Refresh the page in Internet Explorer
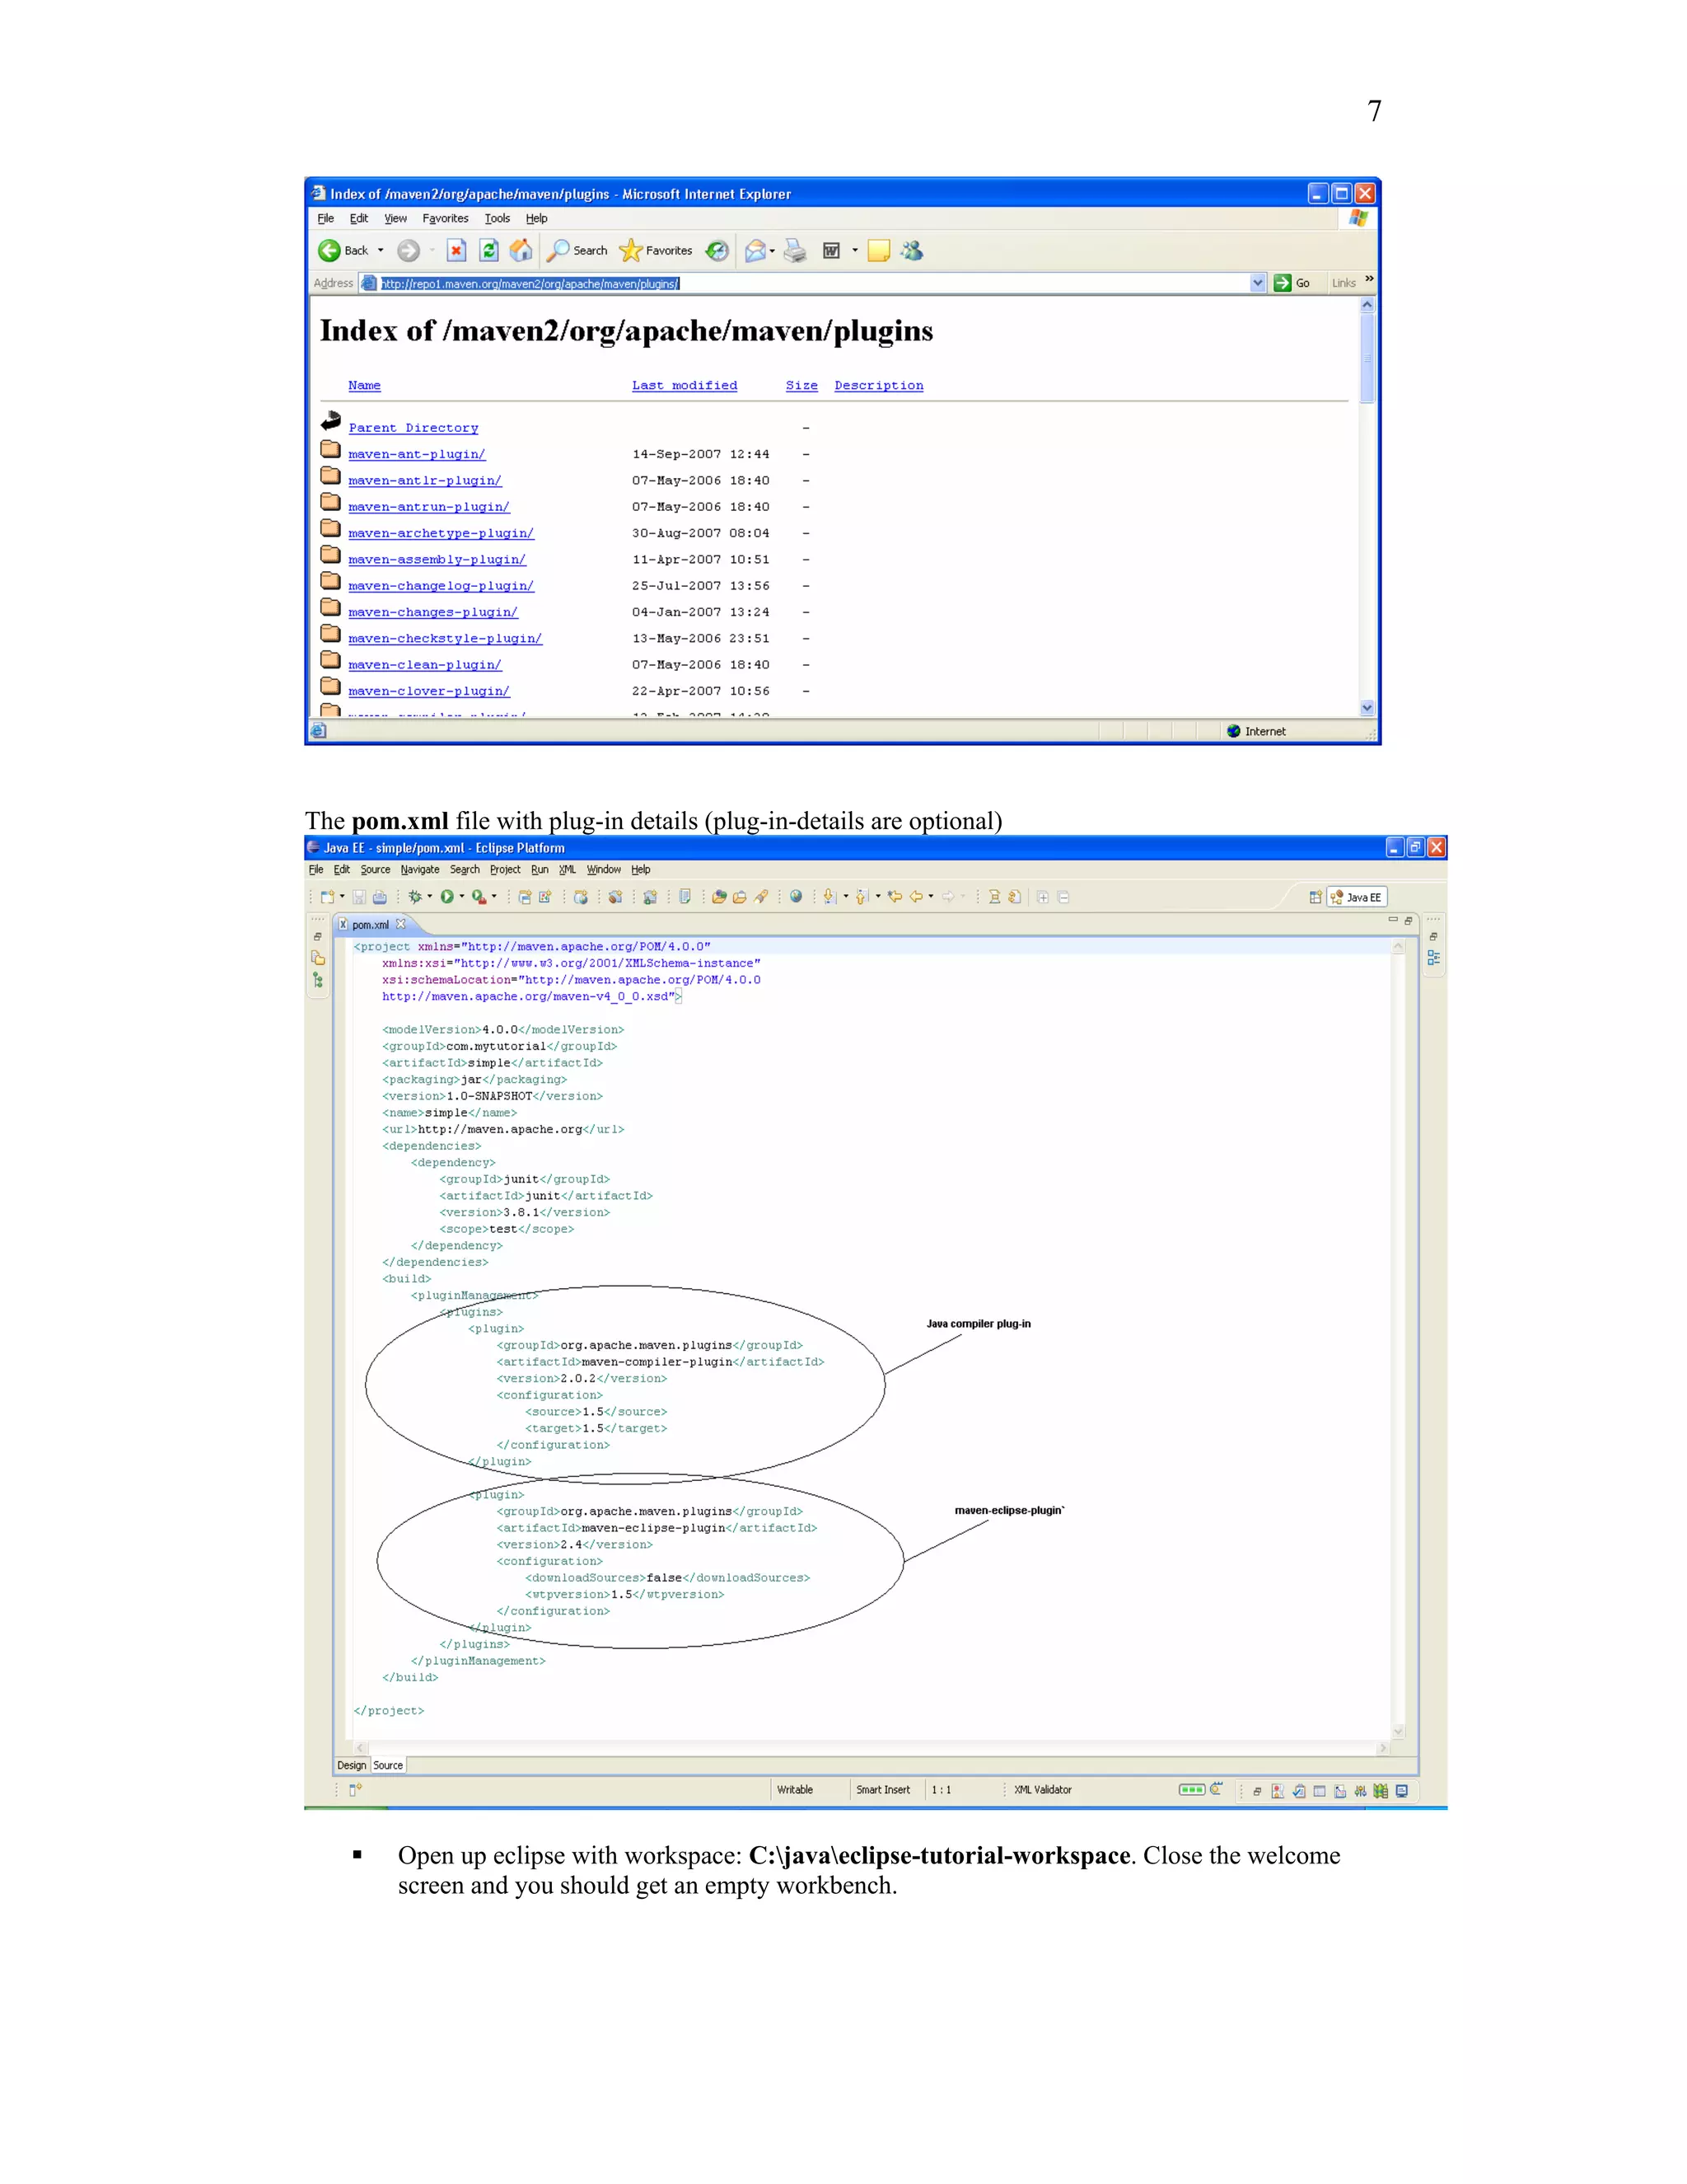This screenshot has height=2184, width=1687. click(488, 250)
